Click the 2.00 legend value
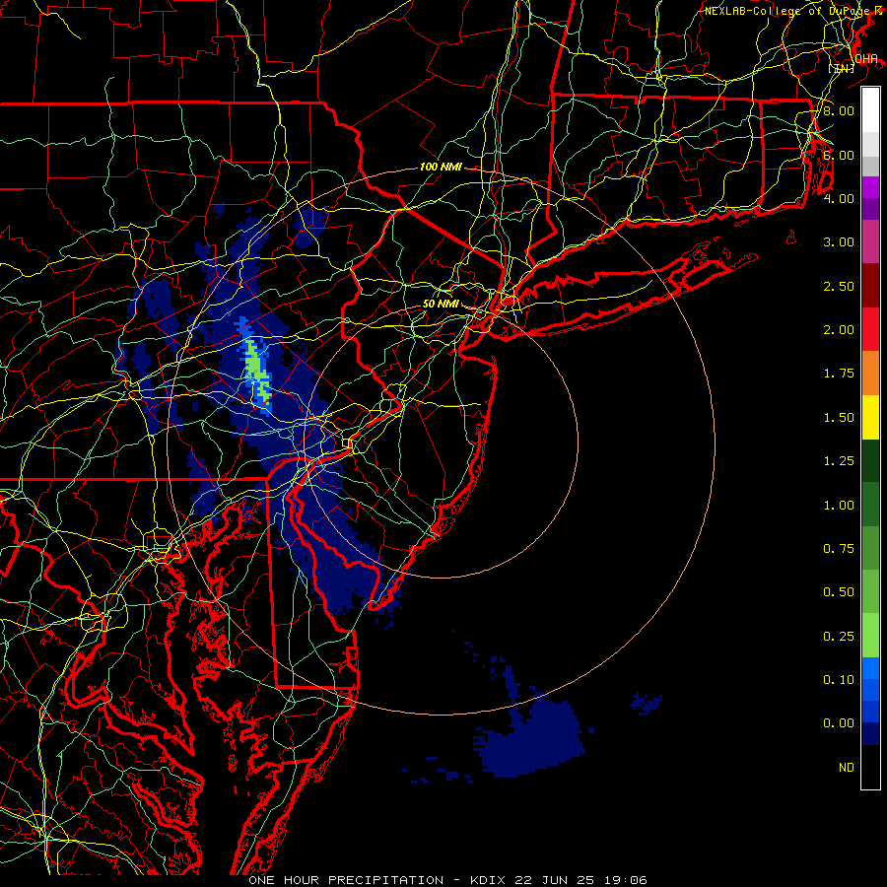Screen dimensions: 887x887 (839, 330)
